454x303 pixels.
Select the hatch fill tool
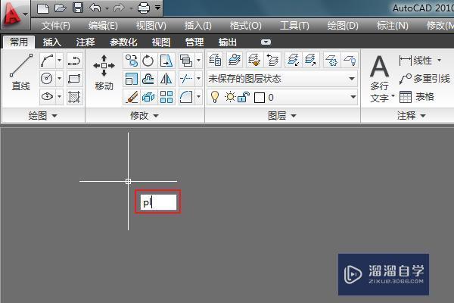[x=74, y=96]
